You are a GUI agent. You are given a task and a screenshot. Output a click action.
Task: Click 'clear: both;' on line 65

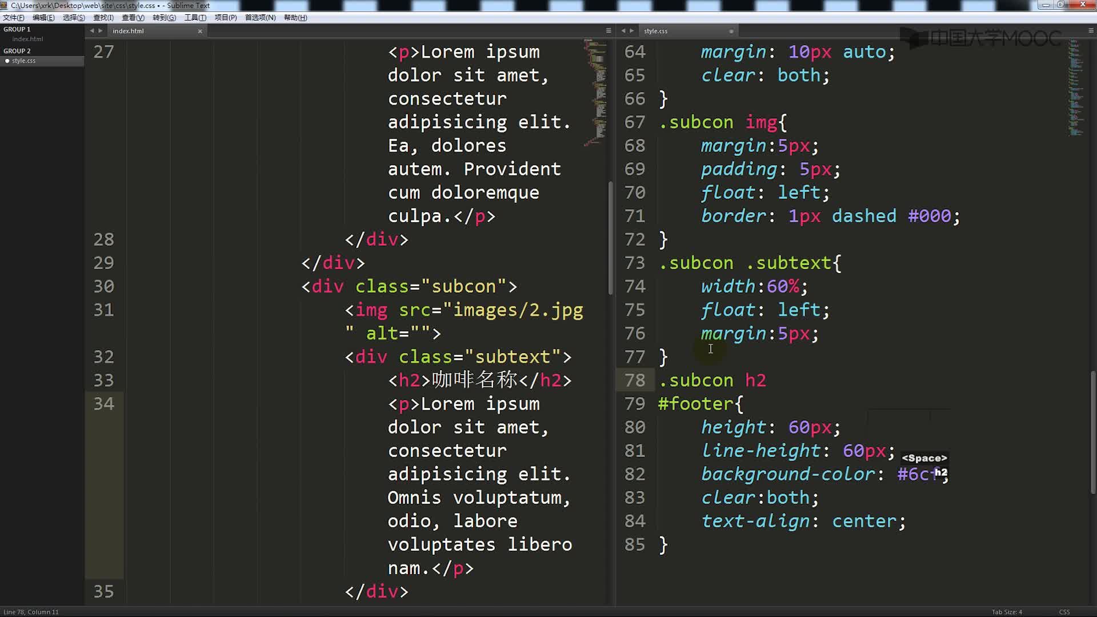pos(766,75)
